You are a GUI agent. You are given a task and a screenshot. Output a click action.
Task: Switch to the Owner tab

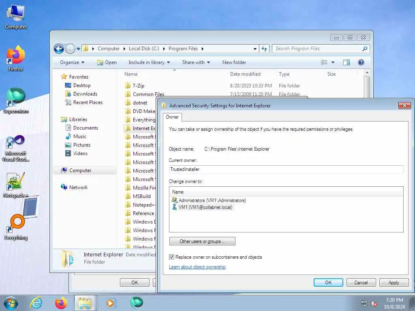[172, 117]
